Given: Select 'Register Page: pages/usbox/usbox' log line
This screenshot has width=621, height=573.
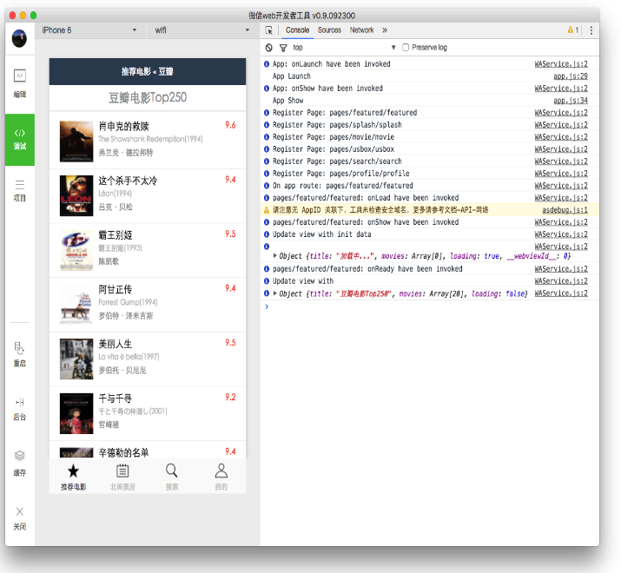Looking at the screenshot, I should point(334,149).
